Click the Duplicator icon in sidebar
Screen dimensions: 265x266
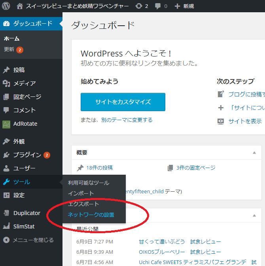tap(6, 213)
